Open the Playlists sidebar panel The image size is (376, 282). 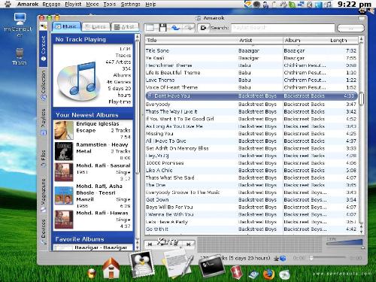tap(44, 122)
